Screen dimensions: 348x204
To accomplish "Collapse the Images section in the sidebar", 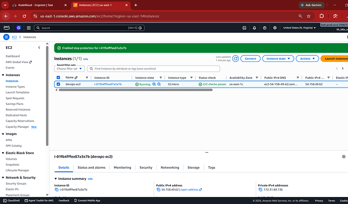I will click(x=3, y=134).
